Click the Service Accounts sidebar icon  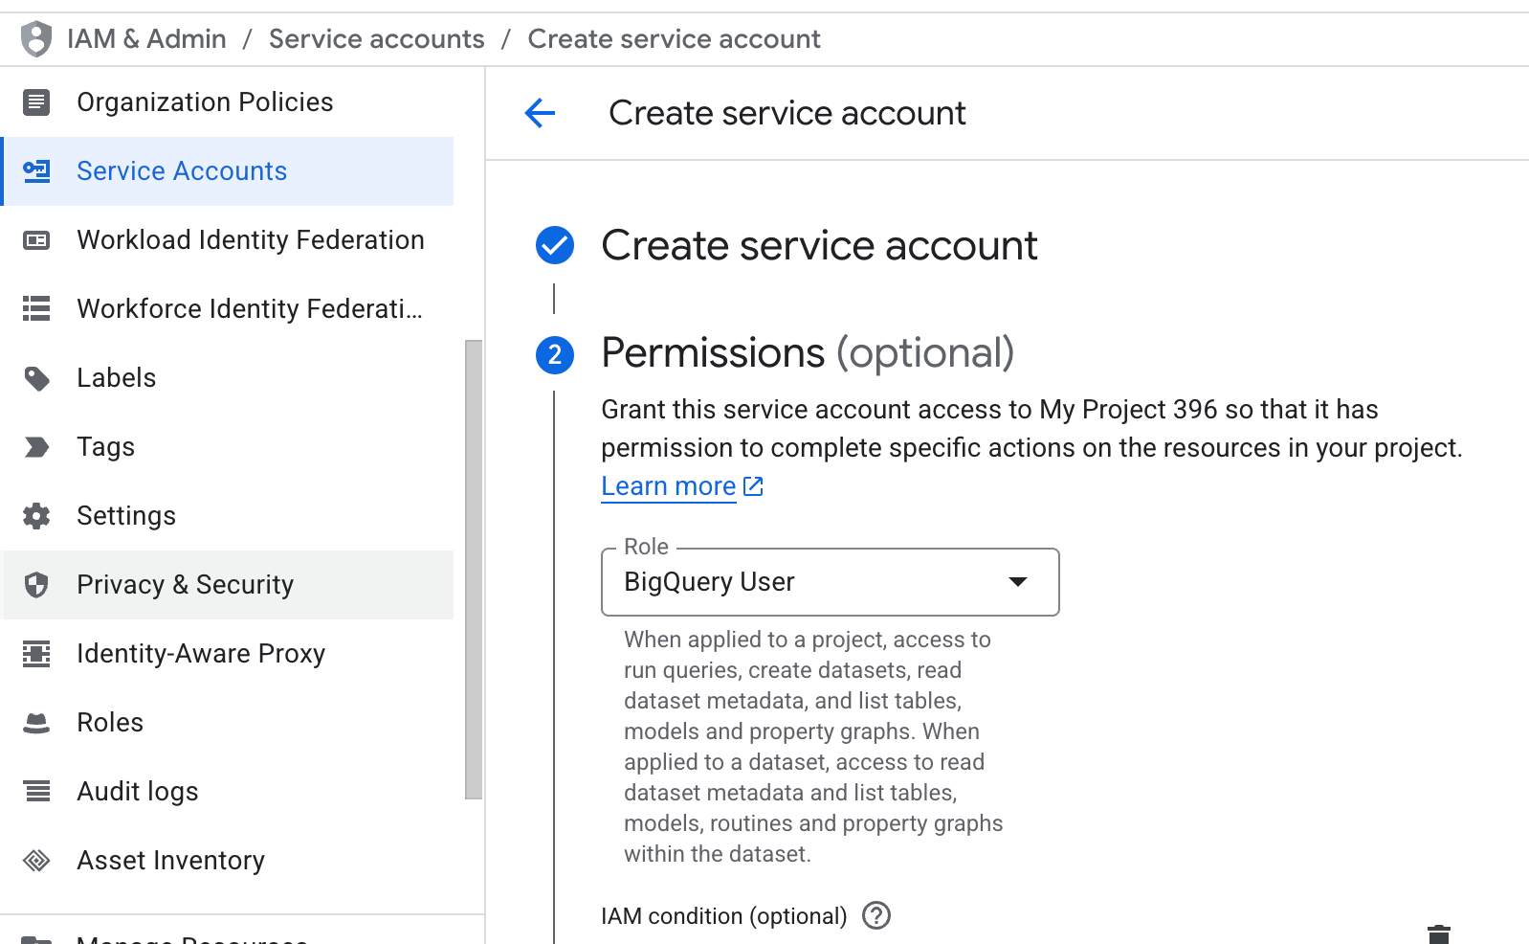(36, 170)
